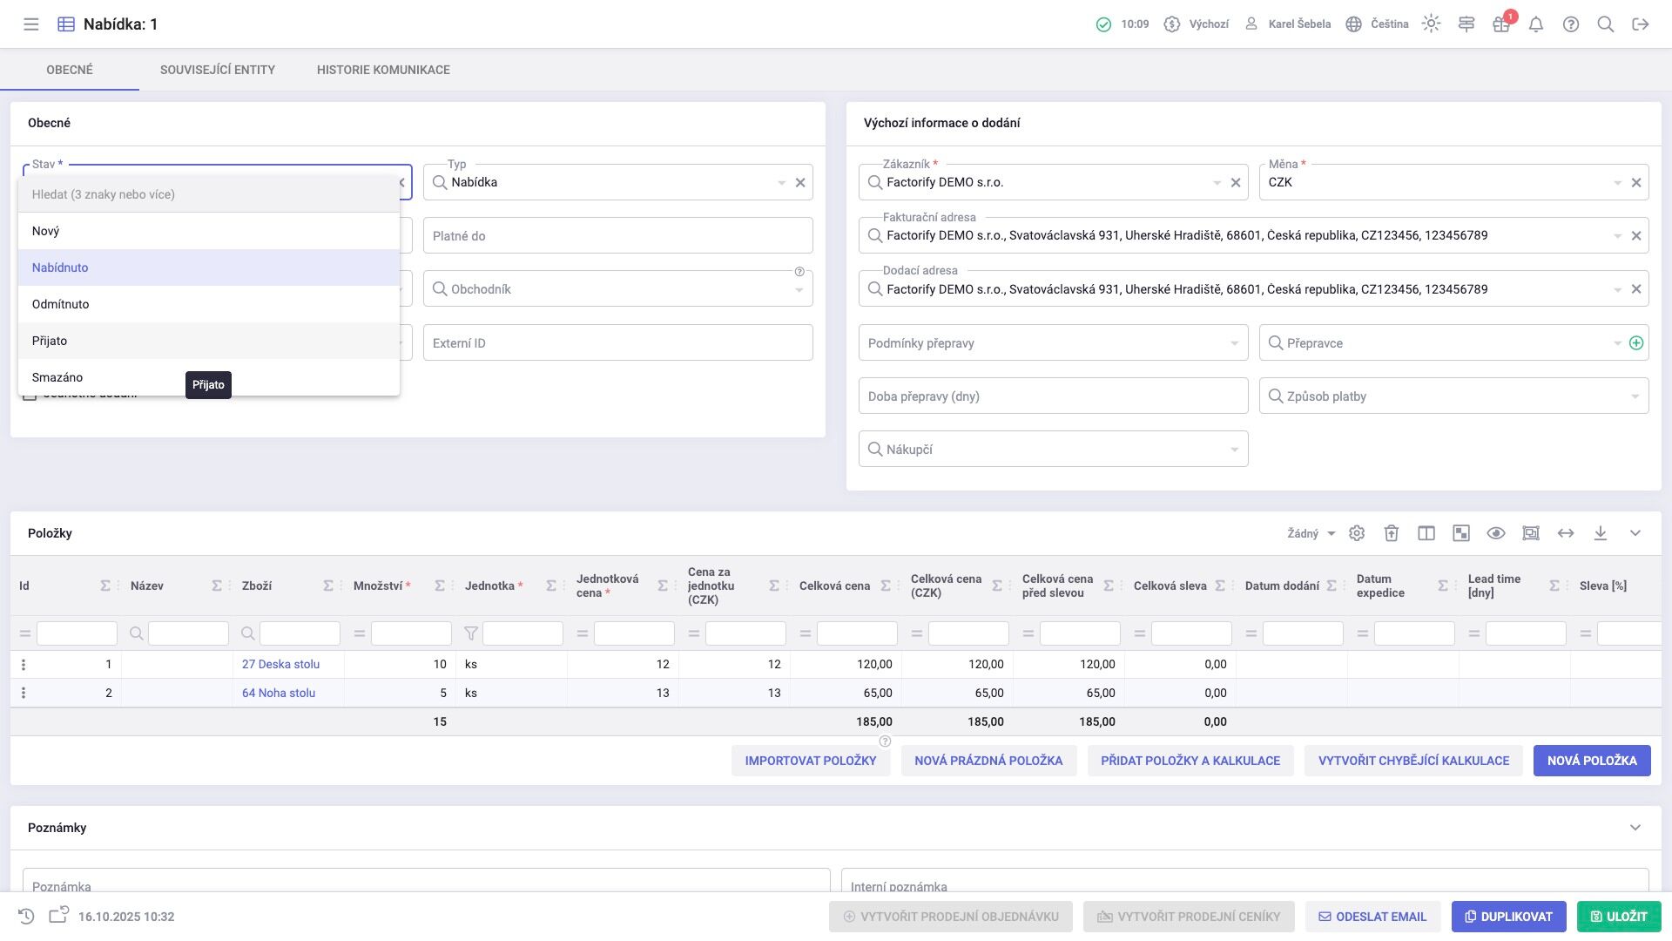Open Položky table settings gear
The image size is (1672, 941).
click(1357, 533)
